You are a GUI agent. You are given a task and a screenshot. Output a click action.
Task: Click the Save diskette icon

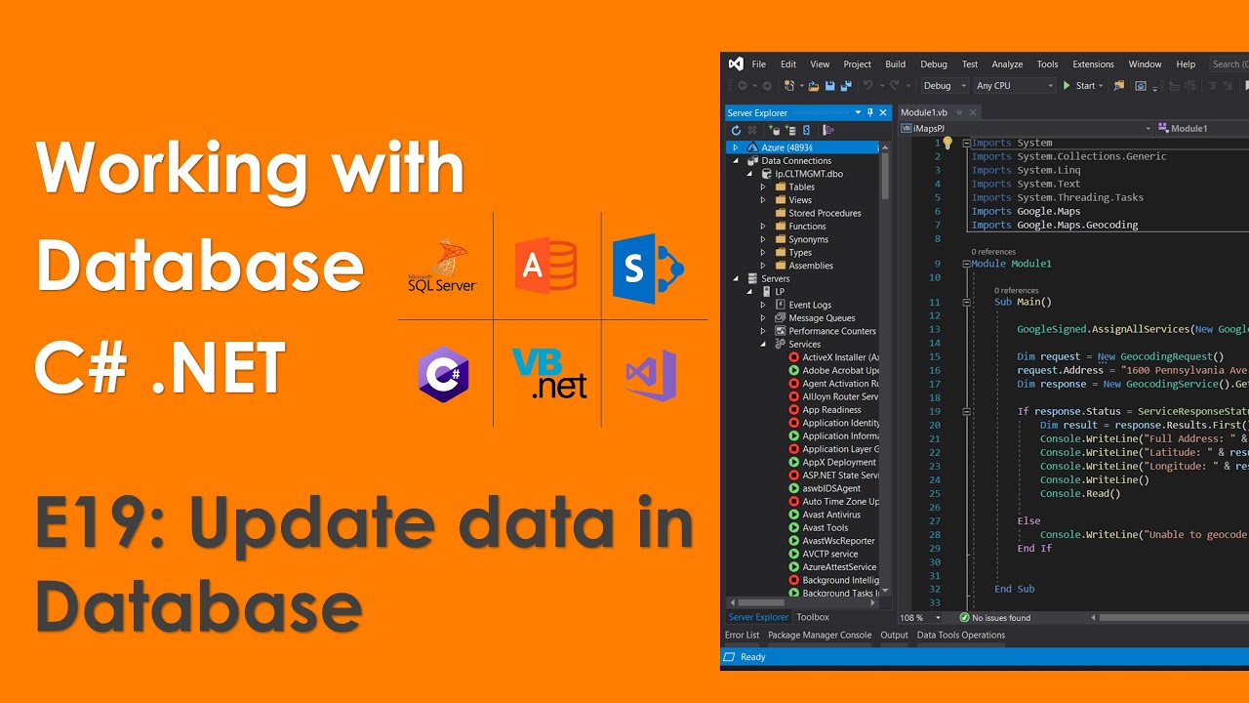click(829, 86)
